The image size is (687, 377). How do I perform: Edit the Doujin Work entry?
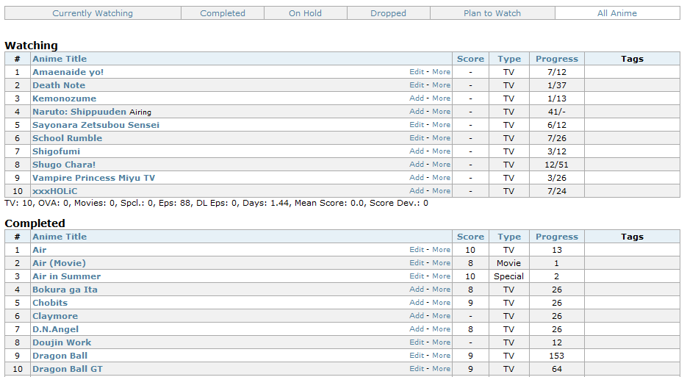417,342
